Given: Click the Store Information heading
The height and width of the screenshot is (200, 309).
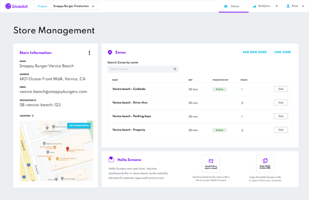Looking at the screenshot, I should (x=36, y=53).
